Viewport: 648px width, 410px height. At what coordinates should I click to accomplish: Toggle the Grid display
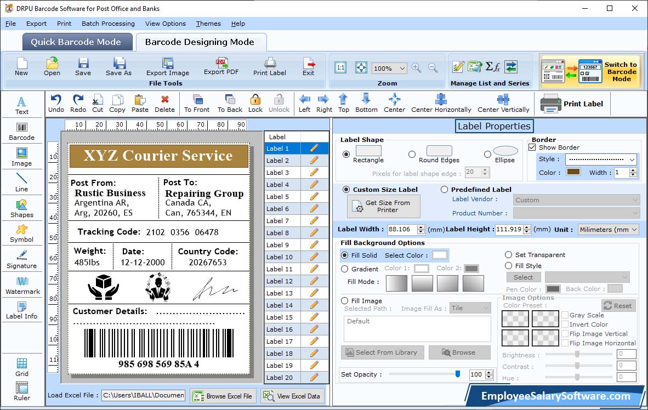click(22, 367)
